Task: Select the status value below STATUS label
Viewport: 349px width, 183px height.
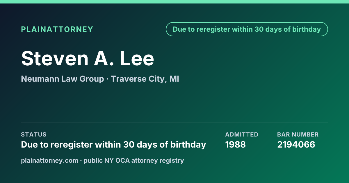Action: [x=113, y=144]
